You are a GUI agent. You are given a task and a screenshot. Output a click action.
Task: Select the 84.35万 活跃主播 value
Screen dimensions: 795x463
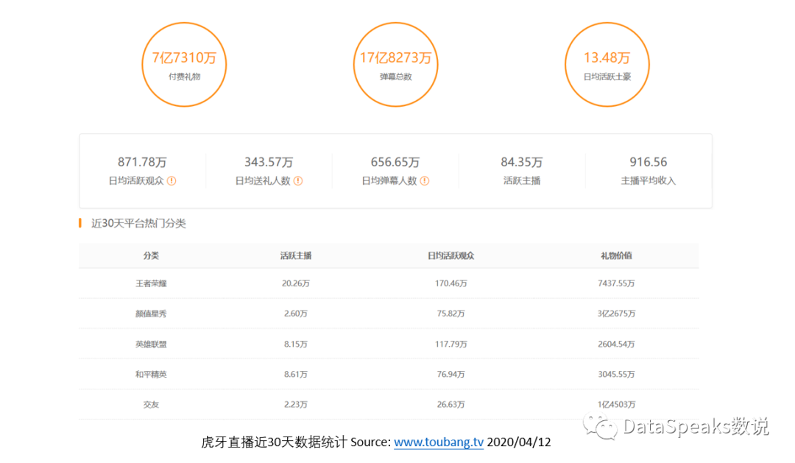tap(522, 162)
